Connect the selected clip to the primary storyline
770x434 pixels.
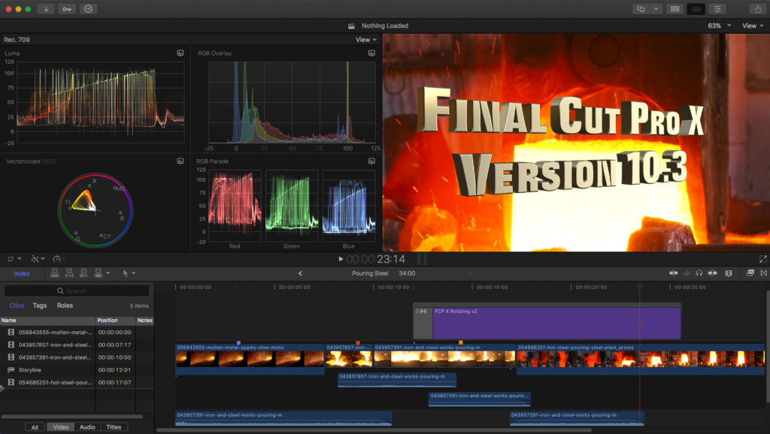[x=55, y=273]
